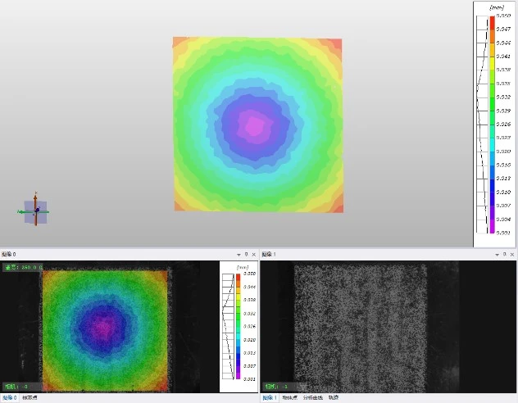The image size is (518, 403).
Task: Close the 图像 0 panel
Action: point(254,255)
